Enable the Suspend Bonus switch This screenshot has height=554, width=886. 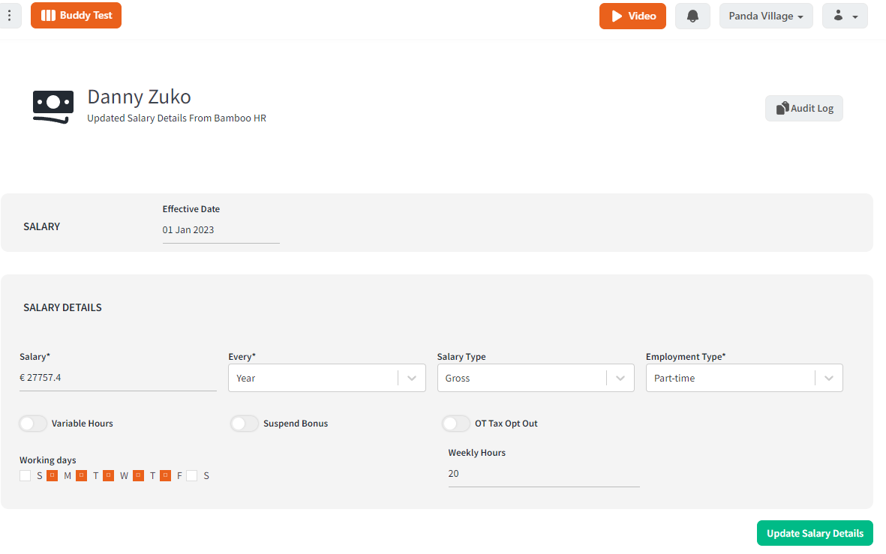[244, 424]
